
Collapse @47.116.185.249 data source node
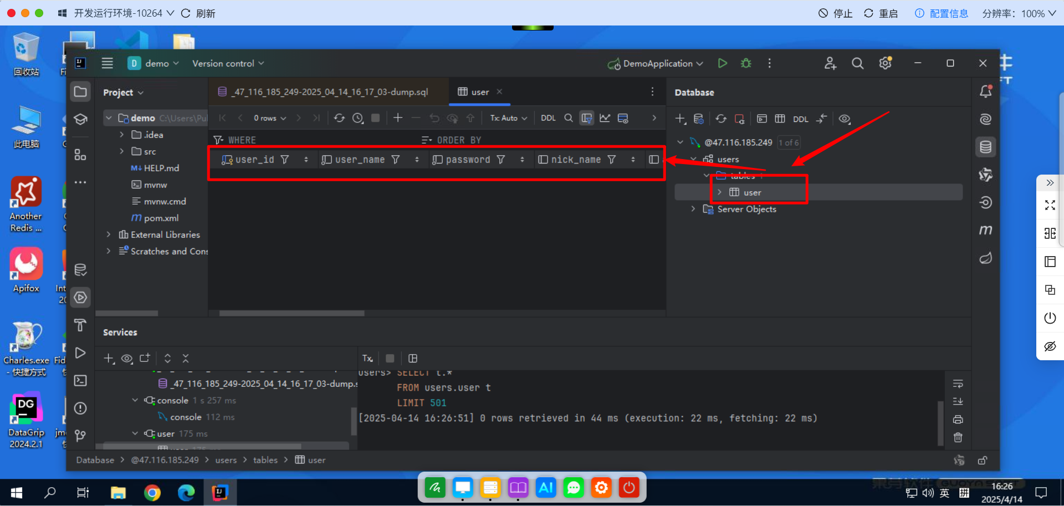coord(680,142)
